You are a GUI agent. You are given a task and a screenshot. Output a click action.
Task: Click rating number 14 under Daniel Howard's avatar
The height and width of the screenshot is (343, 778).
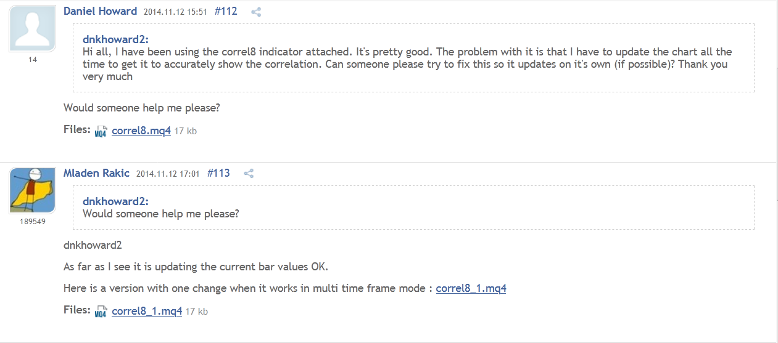point(33,60)
